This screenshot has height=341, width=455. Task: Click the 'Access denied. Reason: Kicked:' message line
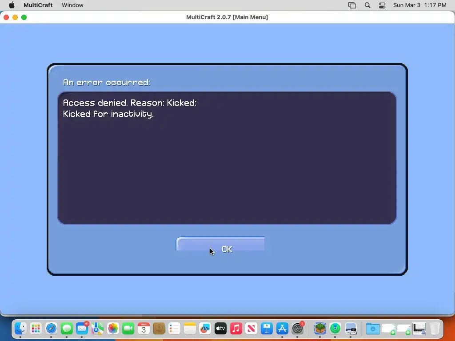[x=130, y=103]
